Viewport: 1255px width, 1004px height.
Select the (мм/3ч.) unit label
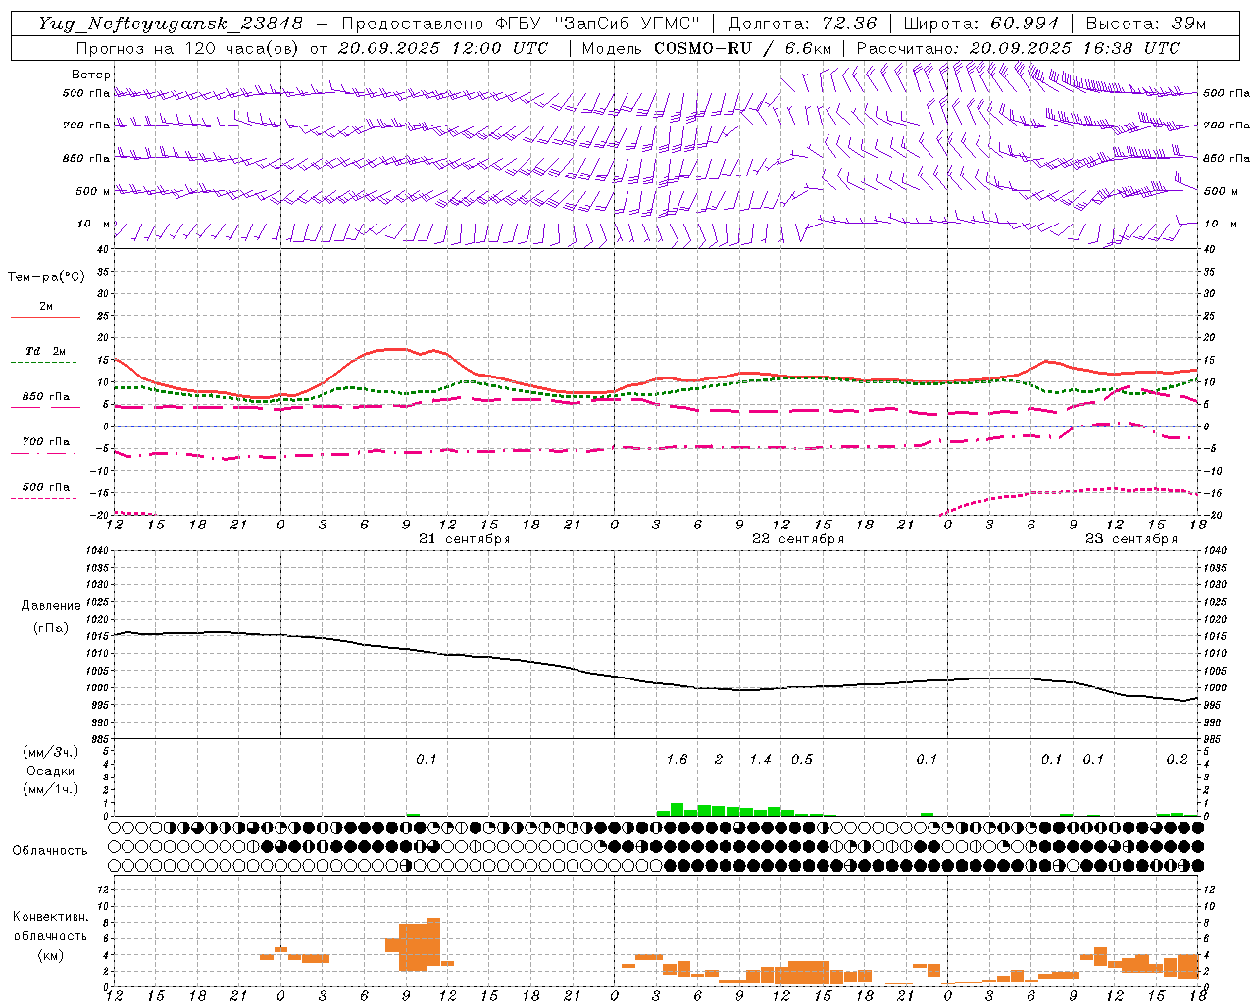tap(51, 752)
